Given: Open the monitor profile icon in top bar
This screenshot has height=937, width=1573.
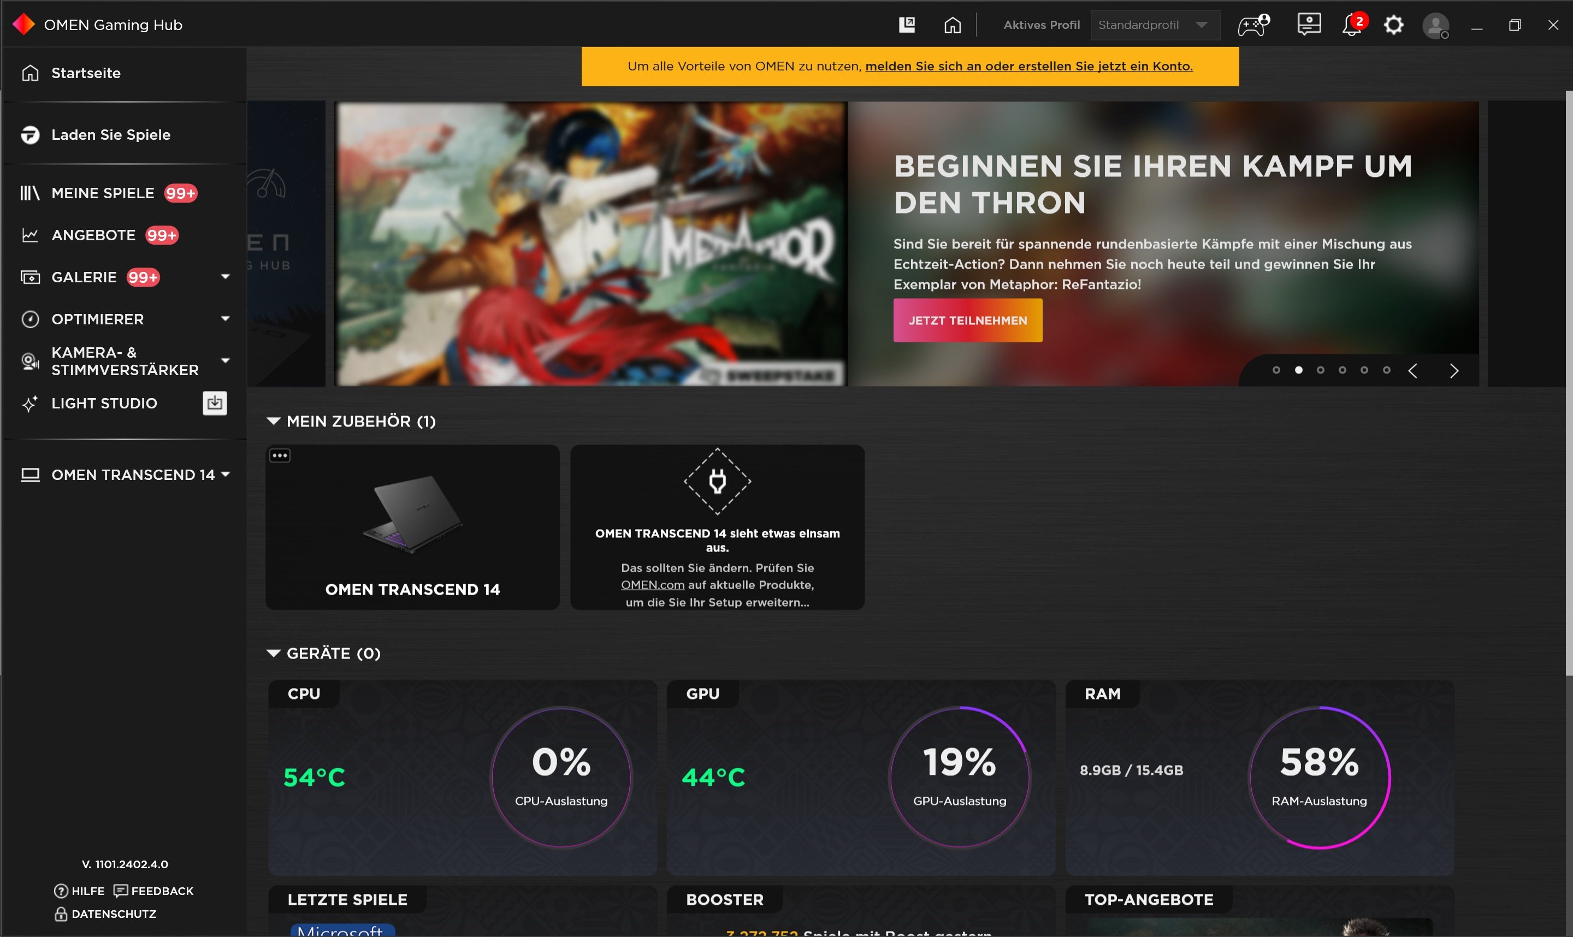Looking at the screenshot, I should [1309, 25].
